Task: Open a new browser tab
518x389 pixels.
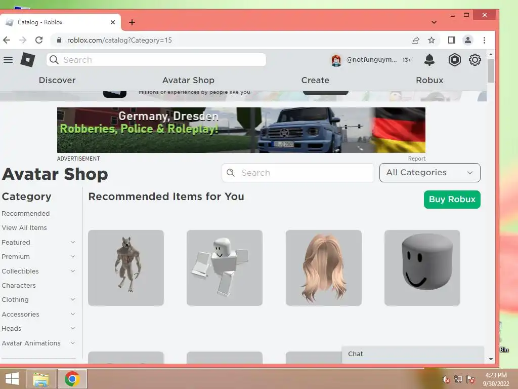Action: (x=132, y=22)
